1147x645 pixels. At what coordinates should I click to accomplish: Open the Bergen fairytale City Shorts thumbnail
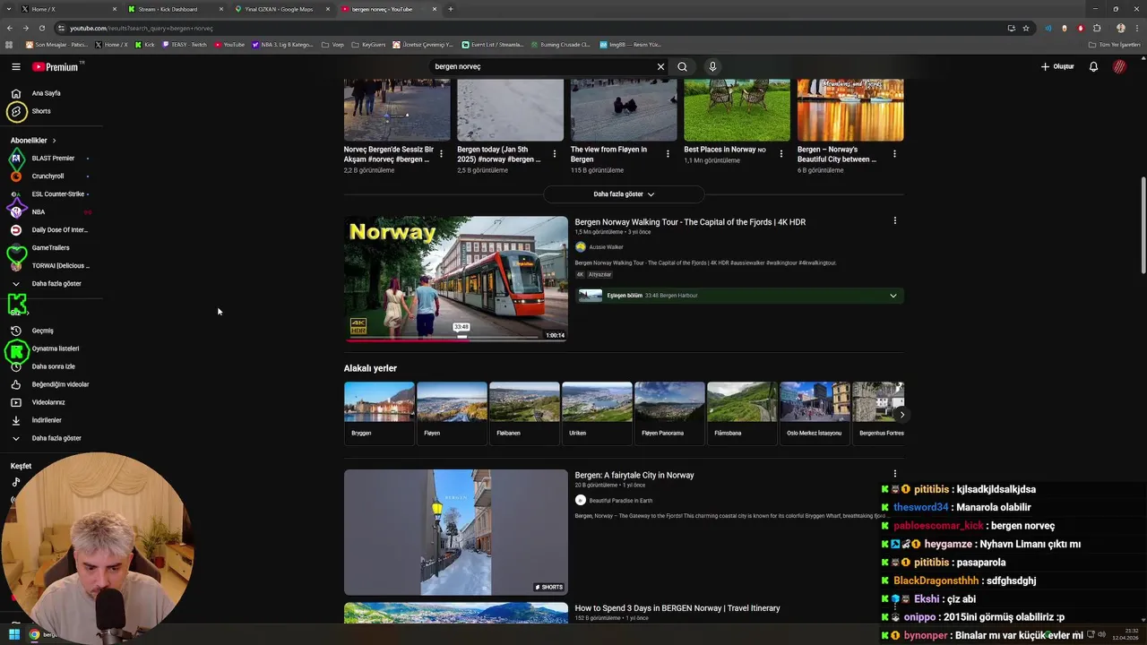click(x=456, y=532)
